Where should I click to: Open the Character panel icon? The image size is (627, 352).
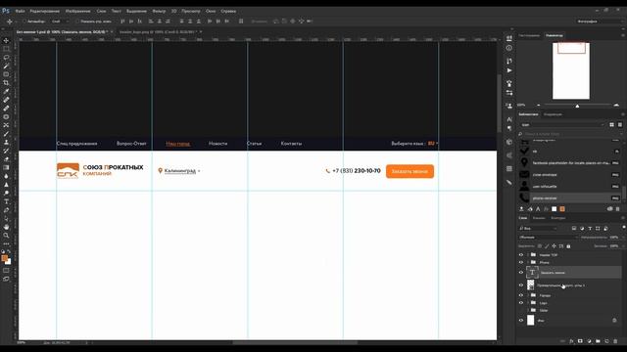click(509, 119)
